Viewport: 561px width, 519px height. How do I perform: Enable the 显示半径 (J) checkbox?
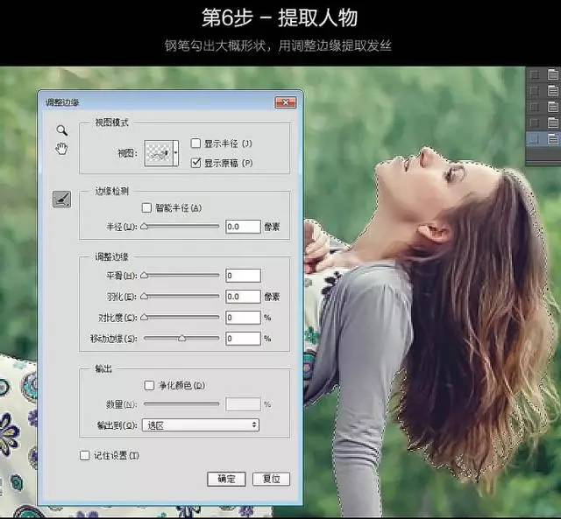(196, 144)
